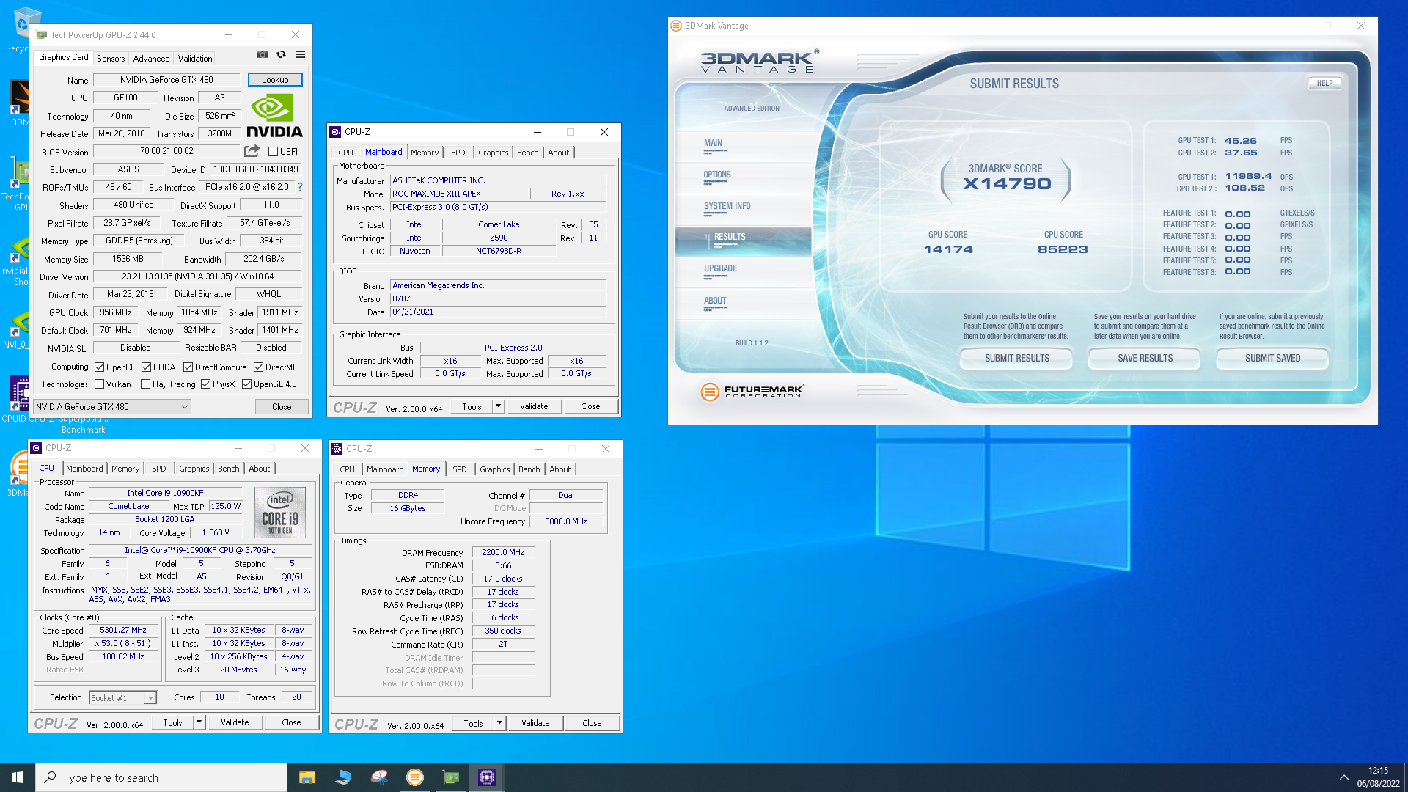Screen dimensions: 1408x792
Task: Open File Explorer from the taskbar
Action: click(307, 777)
